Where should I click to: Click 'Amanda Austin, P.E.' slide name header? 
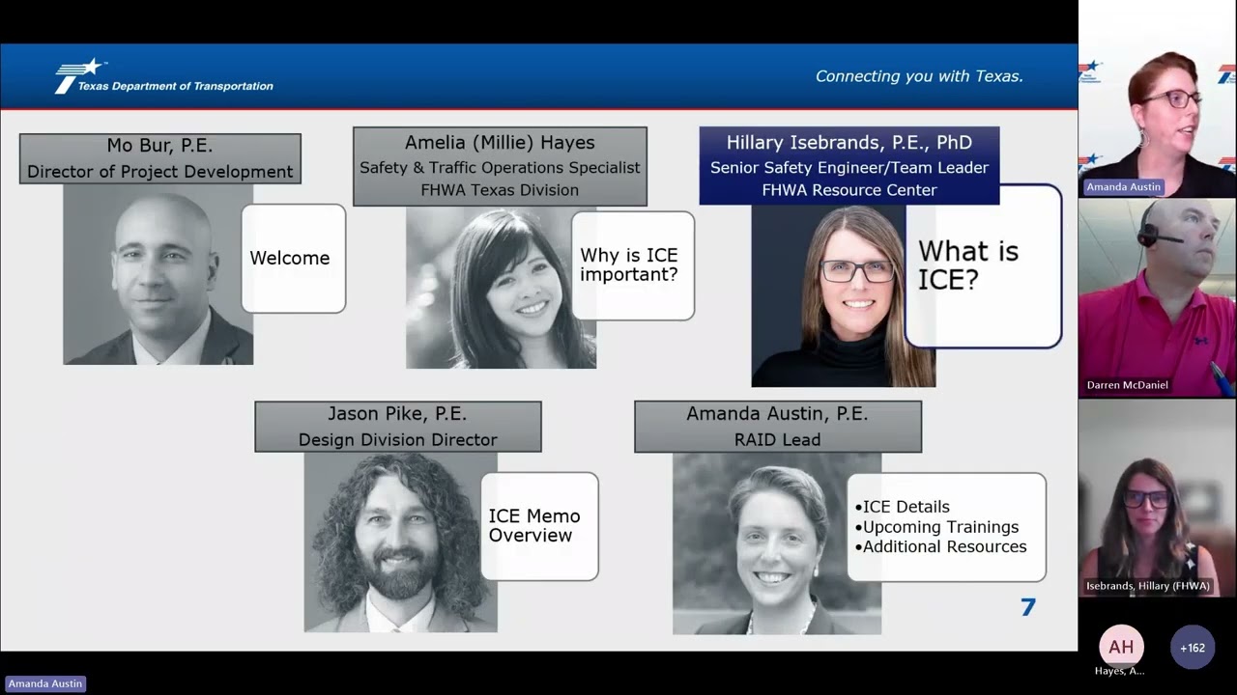pos(777,414)
